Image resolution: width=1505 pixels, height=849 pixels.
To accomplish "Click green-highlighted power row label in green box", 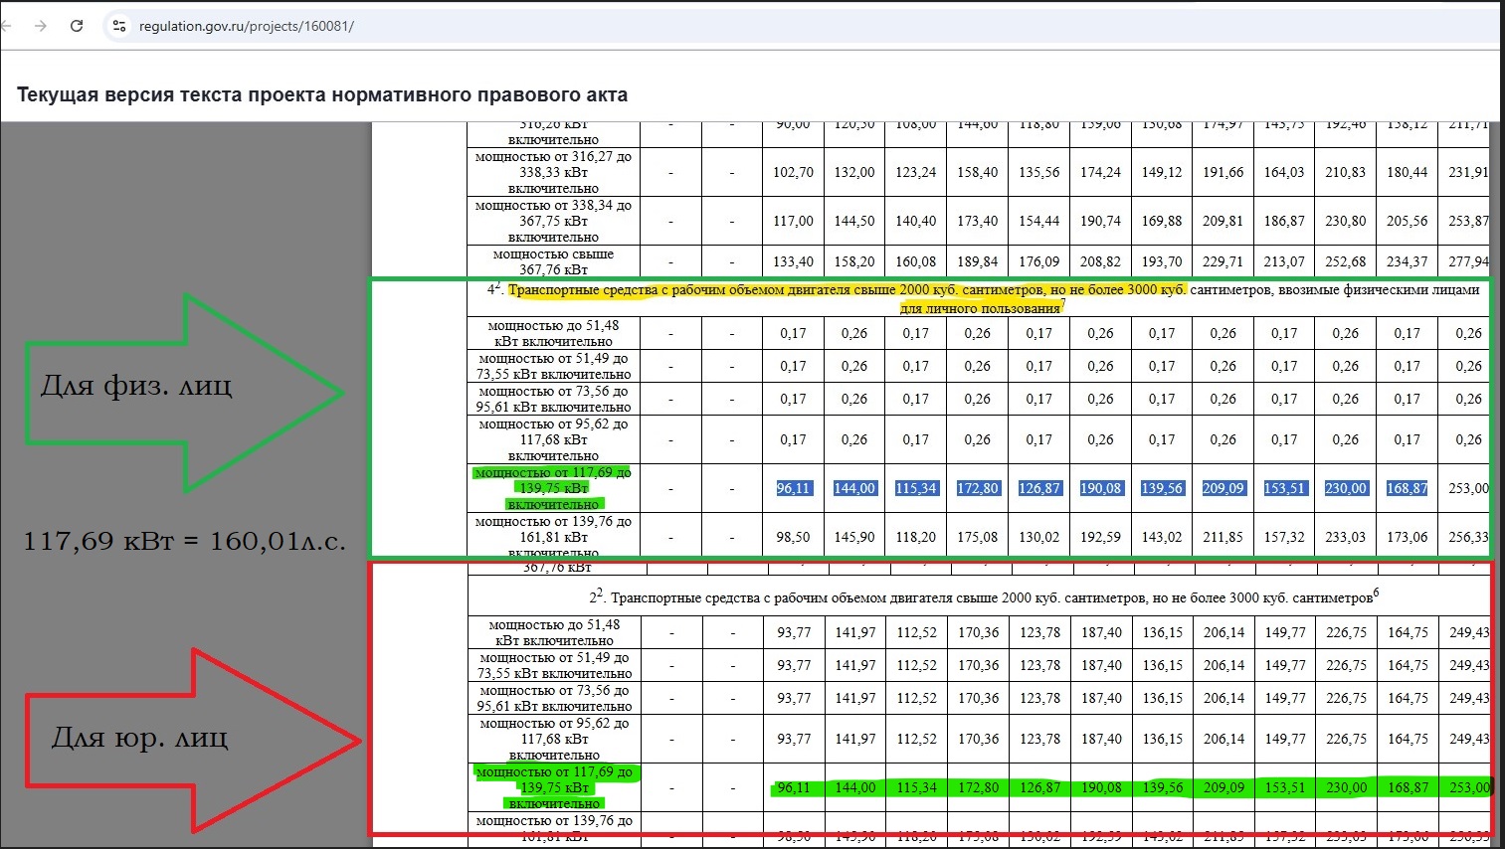I will (x=553, y=488).
